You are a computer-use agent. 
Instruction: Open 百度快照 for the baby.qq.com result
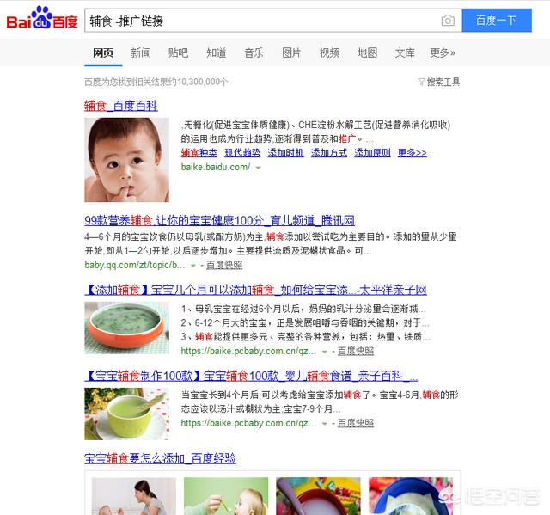click(x=224, y=265)
